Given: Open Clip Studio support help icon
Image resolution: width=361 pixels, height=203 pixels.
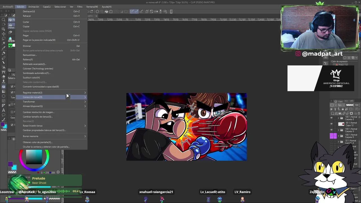Looking at the screenshot, I should click(x=147, y=12).
